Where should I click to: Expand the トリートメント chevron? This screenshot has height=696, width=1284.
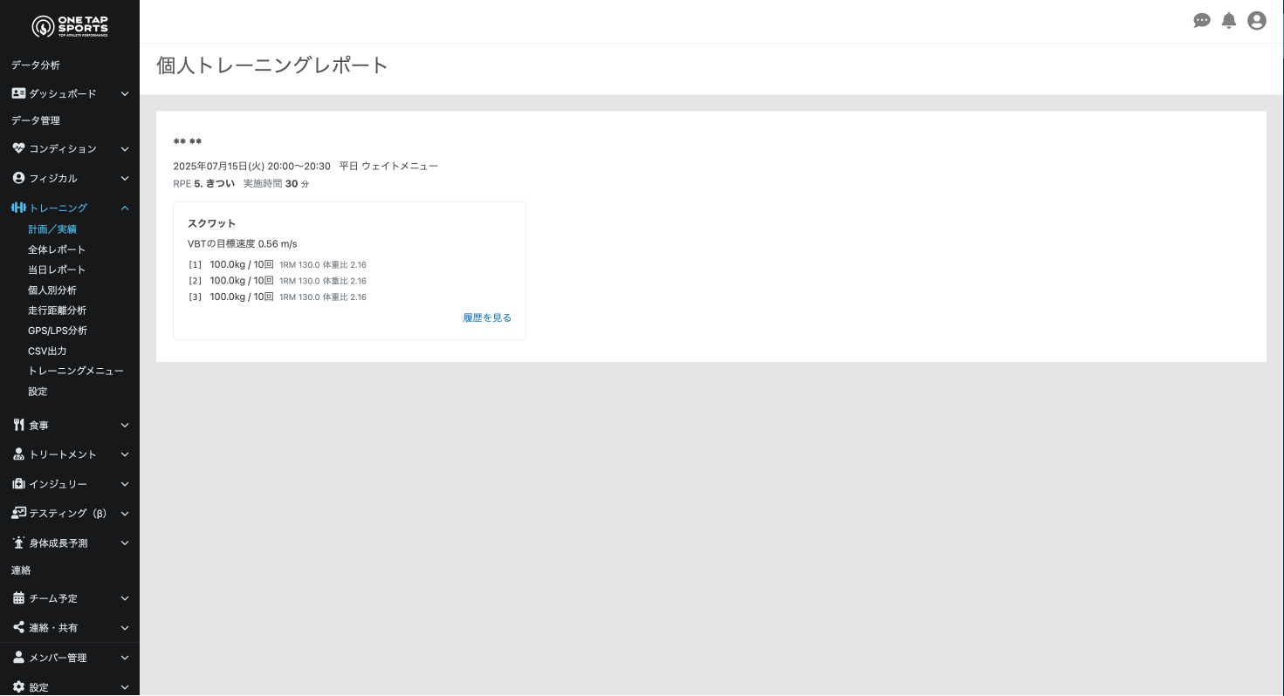click(x=125, y=454)
